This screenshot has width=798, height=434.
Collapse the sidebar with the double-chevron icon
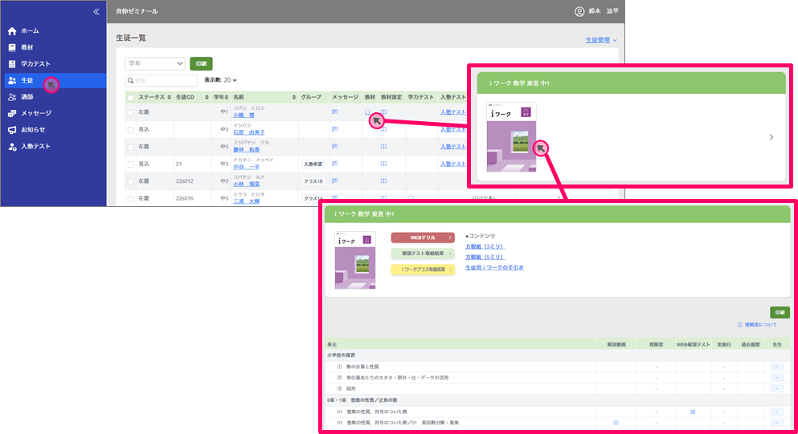[x=96, y=11]
